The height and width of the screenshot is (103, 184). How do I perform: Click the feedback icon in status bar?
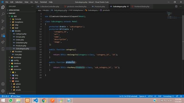177,96
